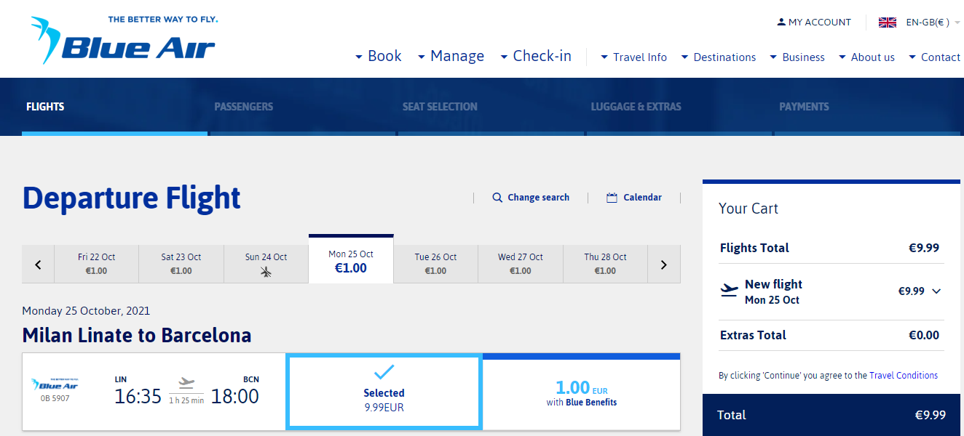Choose the 1.00 EUR Blue Benefits fare
The height and width of the screenshot is (436, 964).
581,392
